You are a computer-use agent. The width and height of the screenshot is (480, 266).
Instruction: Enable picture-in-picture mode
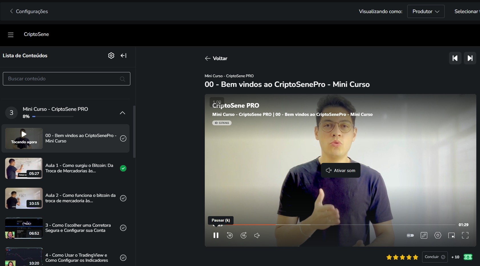(451, 235)
